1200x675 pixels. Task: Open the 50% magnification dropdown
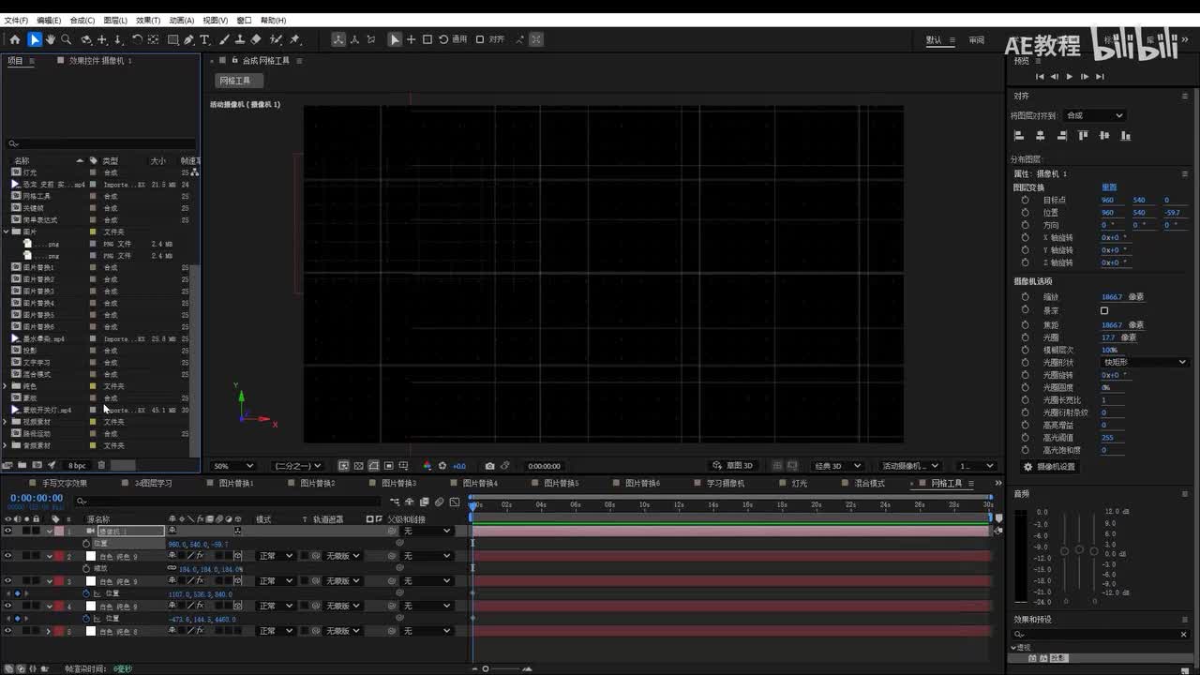point(233,466)
